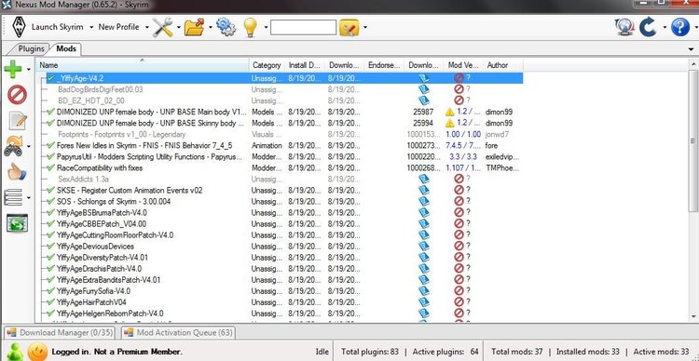Open the blue Help question mark icon
This screenshot has height=361, width=699.
[679, 27]
